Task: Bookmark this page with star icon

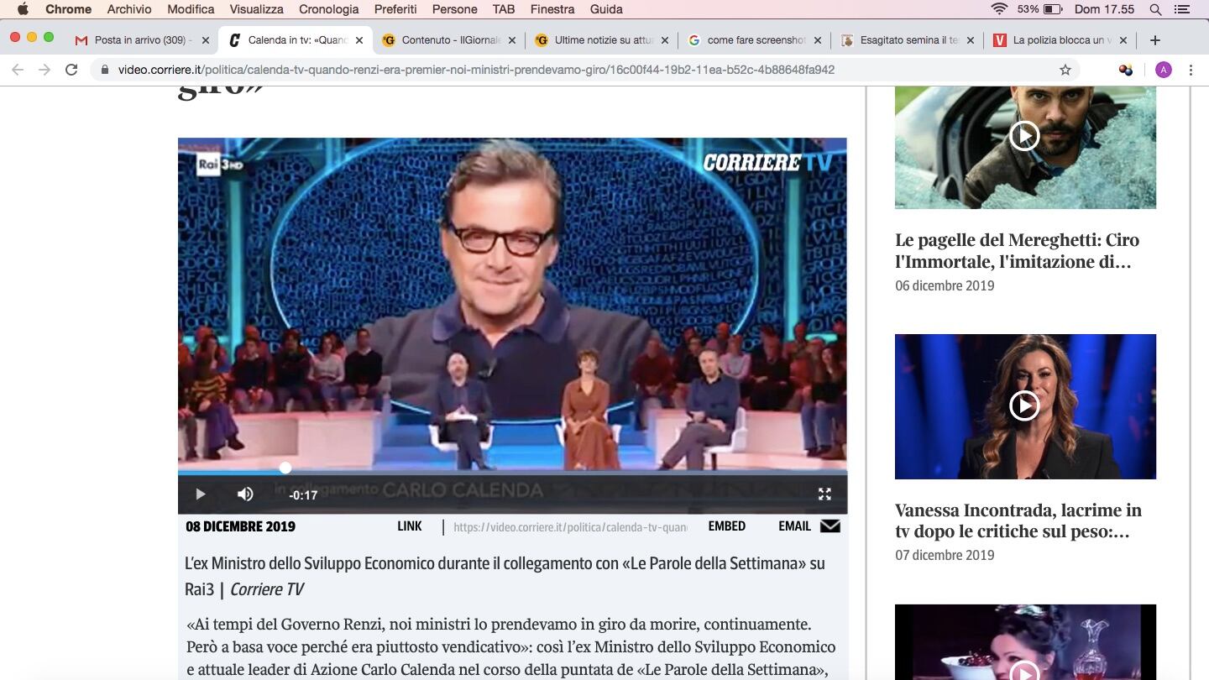Action: [1065, 70]
